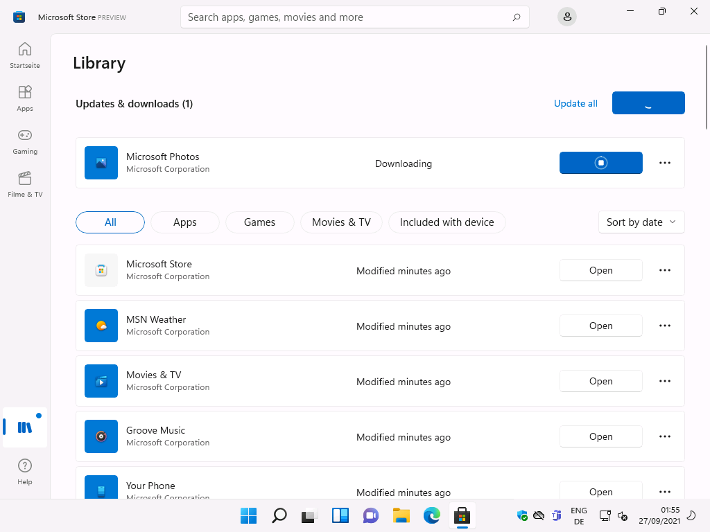Click the Microsoft Store app tile icon
Viewport: 710px width, 532px height.
(x=101, y=270)
